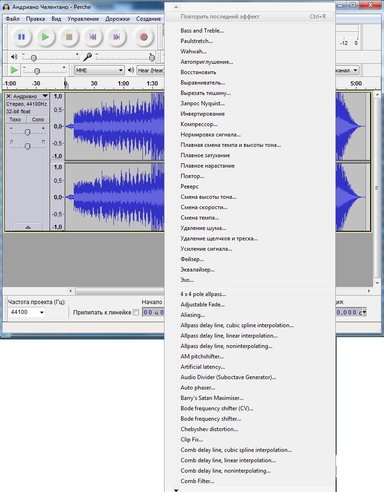The image size is (384, 492).
Task: Open the Правка menu
Action: tap(35, 19)
